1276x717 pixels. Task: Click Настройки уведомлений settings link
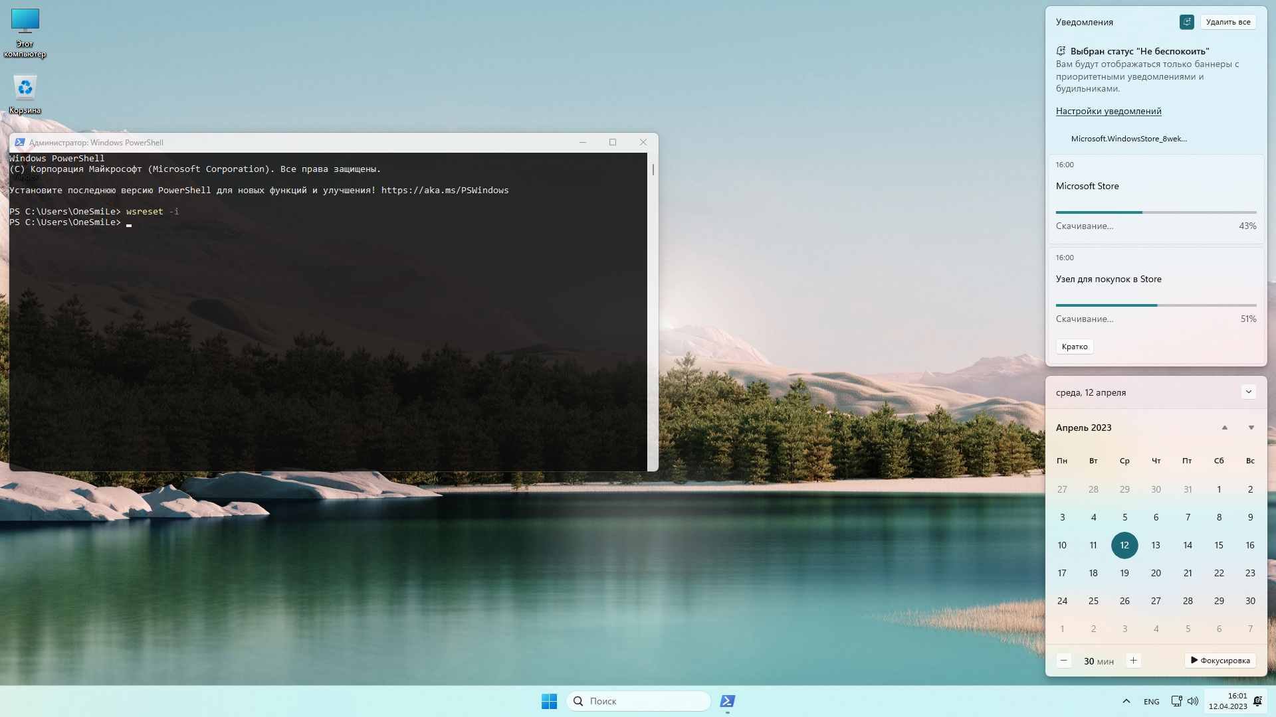(x=1108, y=111)
